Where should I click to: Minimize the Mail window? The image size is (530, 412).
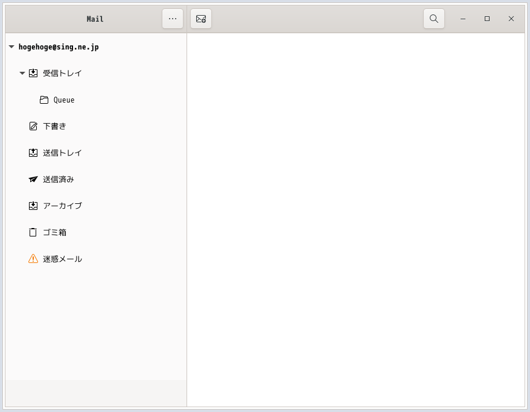click(463, 19)
